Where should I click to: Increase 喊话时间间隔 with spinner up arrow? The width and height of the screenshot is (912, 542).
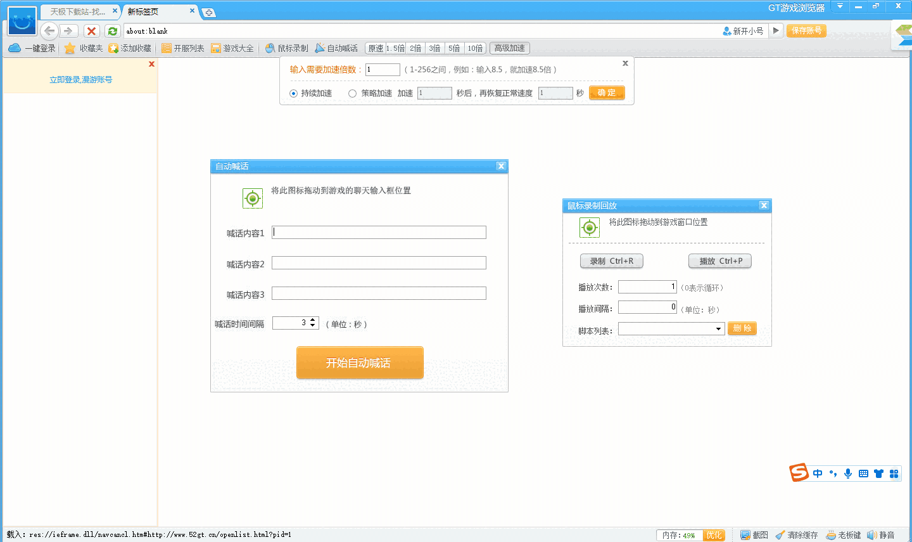(312, 321)
